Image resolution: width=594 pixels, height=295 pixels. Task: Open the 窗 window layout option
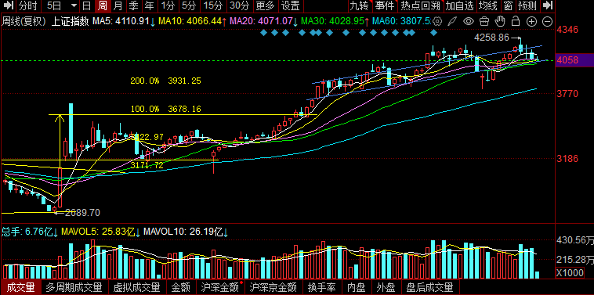tap(508, 5)
